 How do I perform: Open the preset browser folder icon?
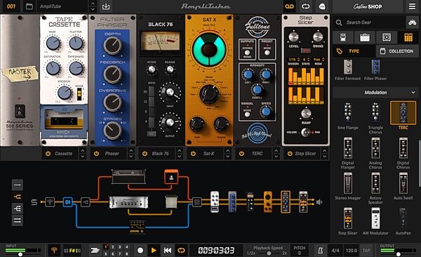(29, 6)
